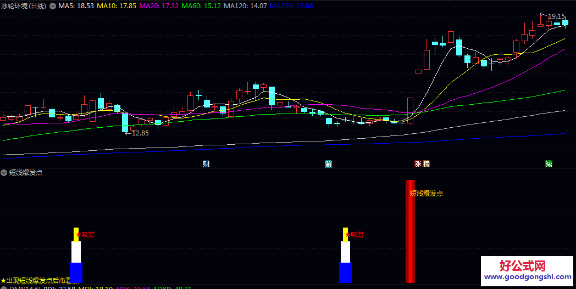Expand the 短线爆发点 indicator panel menu arrow
Screen dimensions: 576x289
[x=4, y=172]
